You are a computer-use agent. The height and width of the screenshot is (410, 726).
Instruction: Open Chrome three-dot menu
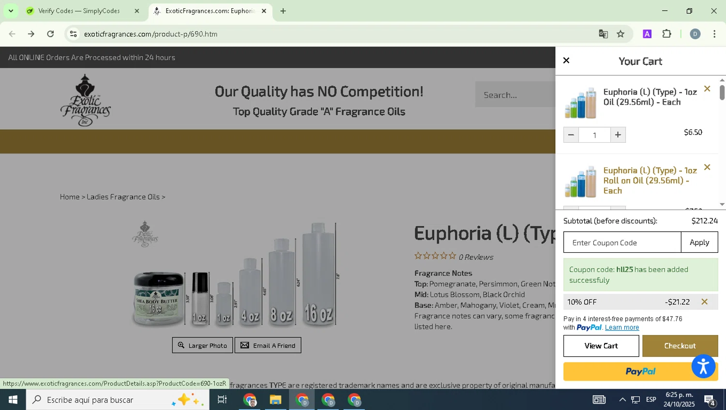[x=714, y=34]
